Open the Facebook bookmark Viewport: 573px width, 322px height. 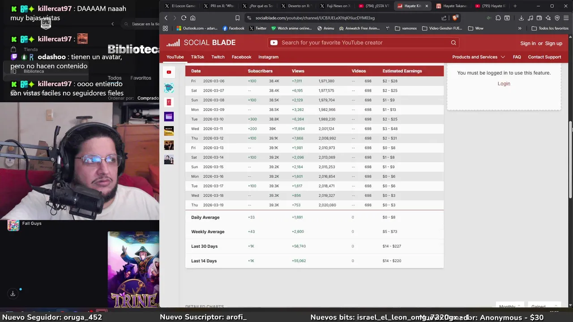233,28
